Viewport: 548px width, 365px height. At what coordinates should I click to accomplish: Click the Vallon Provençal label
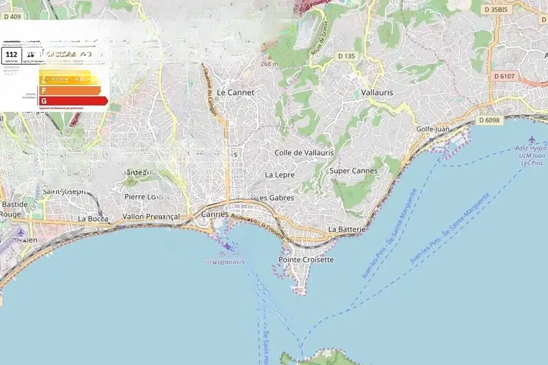pos(151,217)
